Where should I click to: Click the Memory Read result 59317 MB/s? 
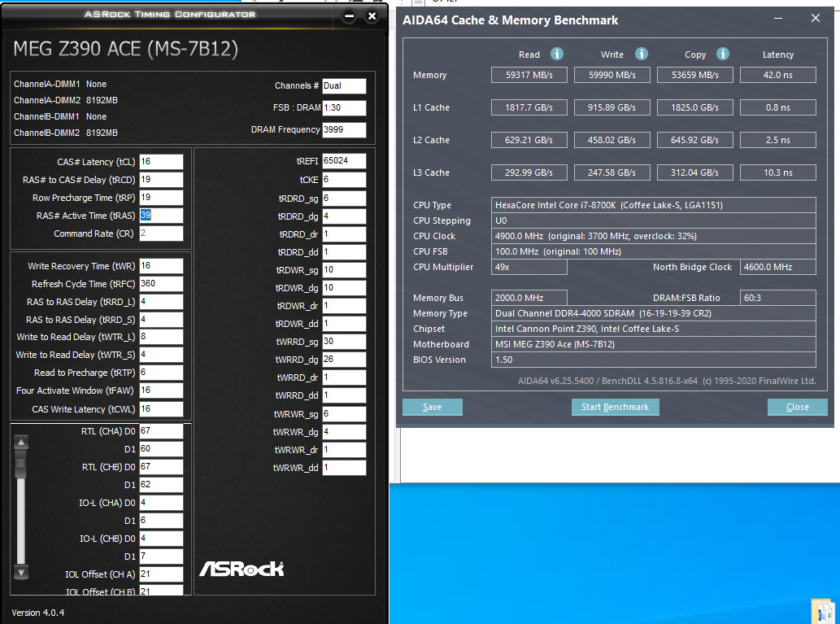click(529, 75)
